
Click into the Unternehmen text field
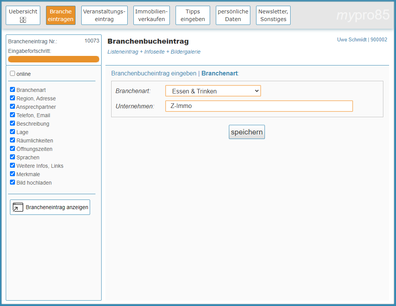point(259,106)
